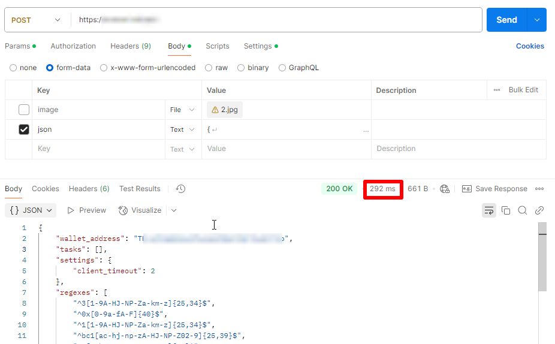Click the Preview button label
The image size is (555, 344).
click(92, 210)
